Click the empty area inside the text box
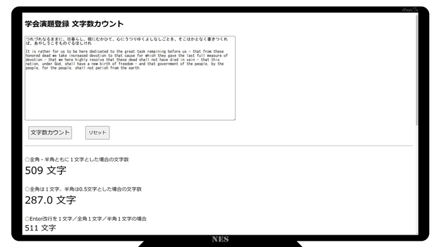 [130, 95]
